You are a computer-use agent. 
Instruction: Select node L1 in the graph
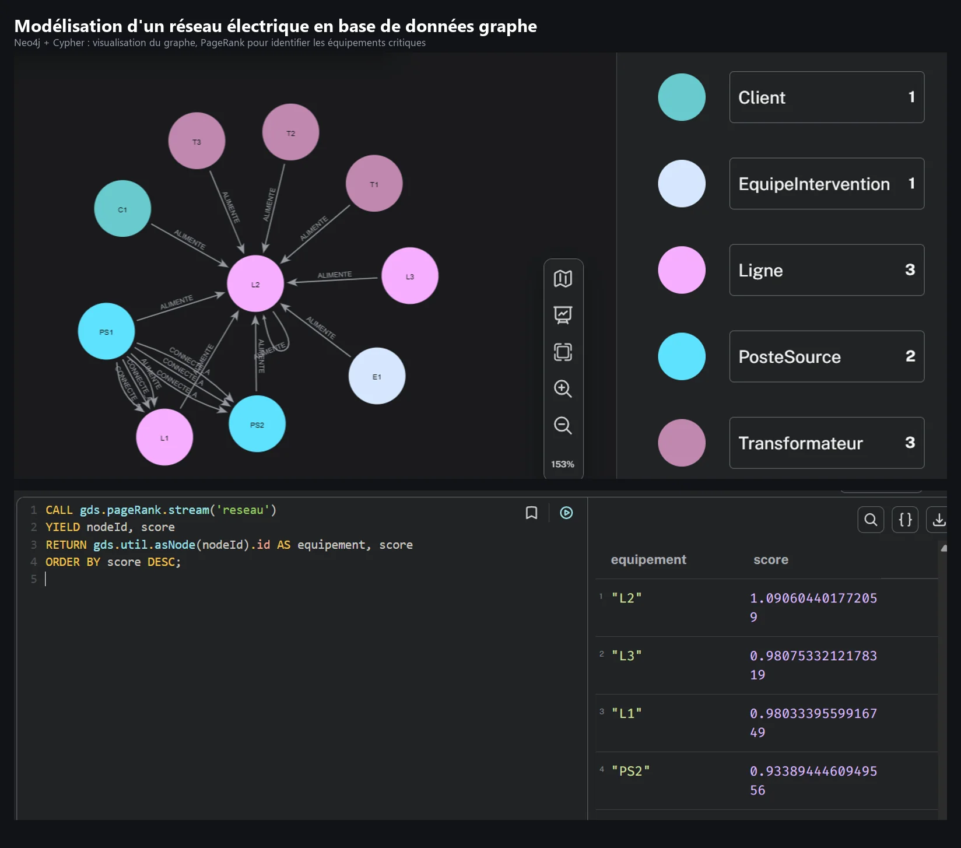[x=164, y=437]
